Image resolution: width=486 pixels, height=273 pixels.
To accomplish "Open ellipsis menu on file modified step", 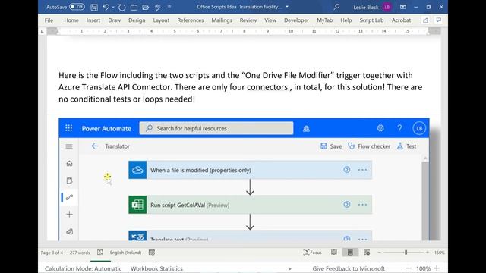I will click(362, 170).
